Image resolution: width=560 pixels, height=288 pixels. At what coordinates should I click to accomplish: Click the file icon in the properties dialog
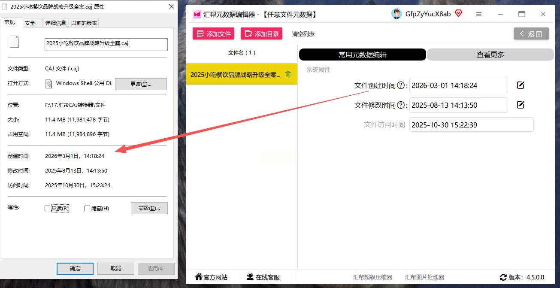coord(15,42)
